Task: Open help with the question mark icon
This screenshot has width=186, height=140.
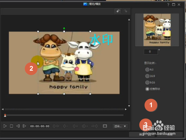Action: click(x=168, y=5)
